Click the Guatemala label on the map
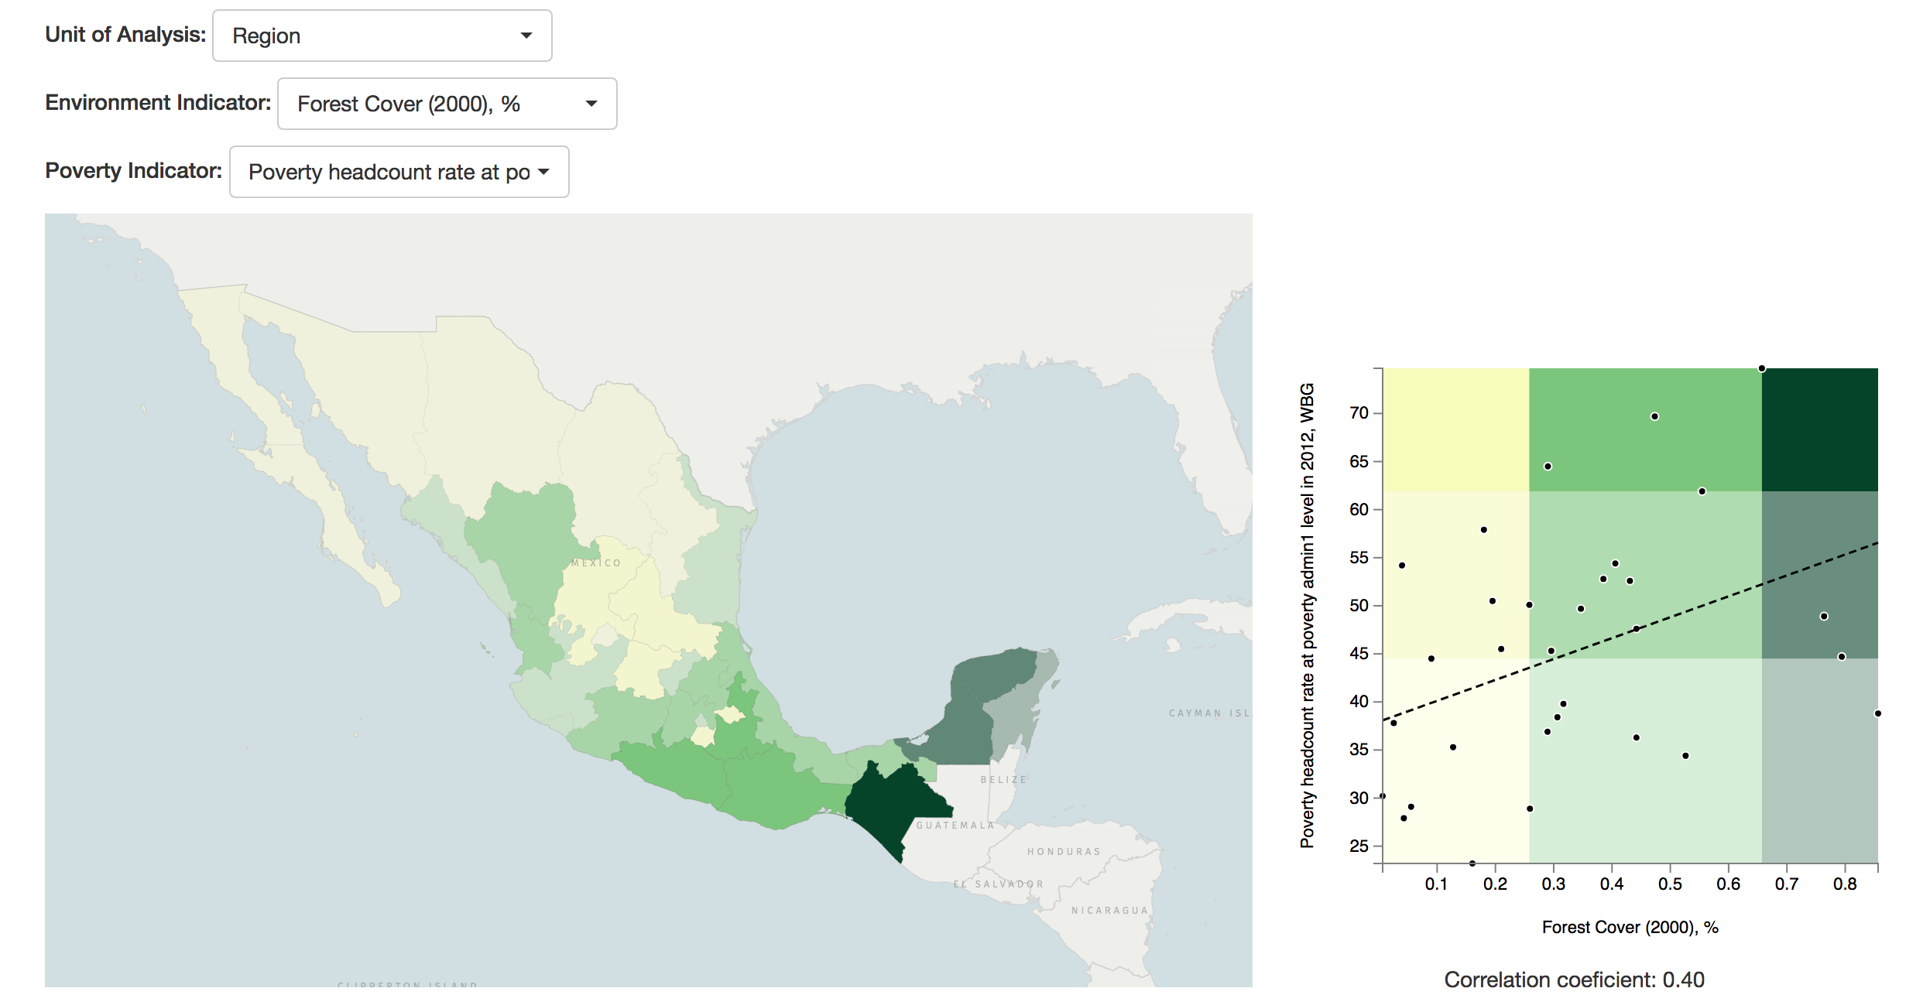 coord(955,826)
